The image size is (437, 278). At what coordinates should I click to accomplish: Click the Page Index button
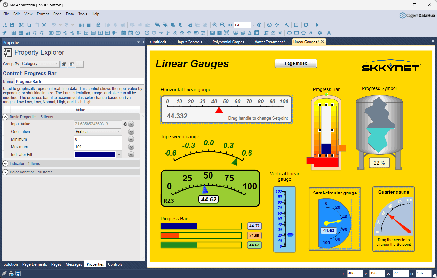pos(295,63)
